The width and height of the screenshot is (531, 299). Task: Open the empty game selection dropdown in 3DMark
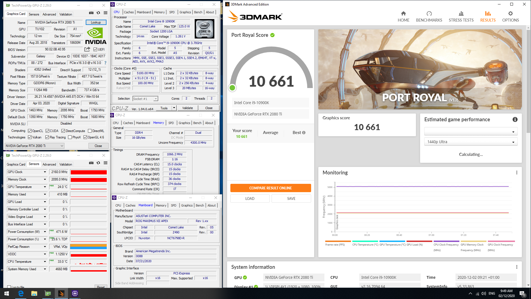[471, 132]
